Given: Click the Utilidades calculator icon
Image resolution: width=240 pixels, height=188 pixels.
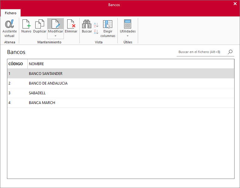Looking at the screenshot, I should pos(128,24).
